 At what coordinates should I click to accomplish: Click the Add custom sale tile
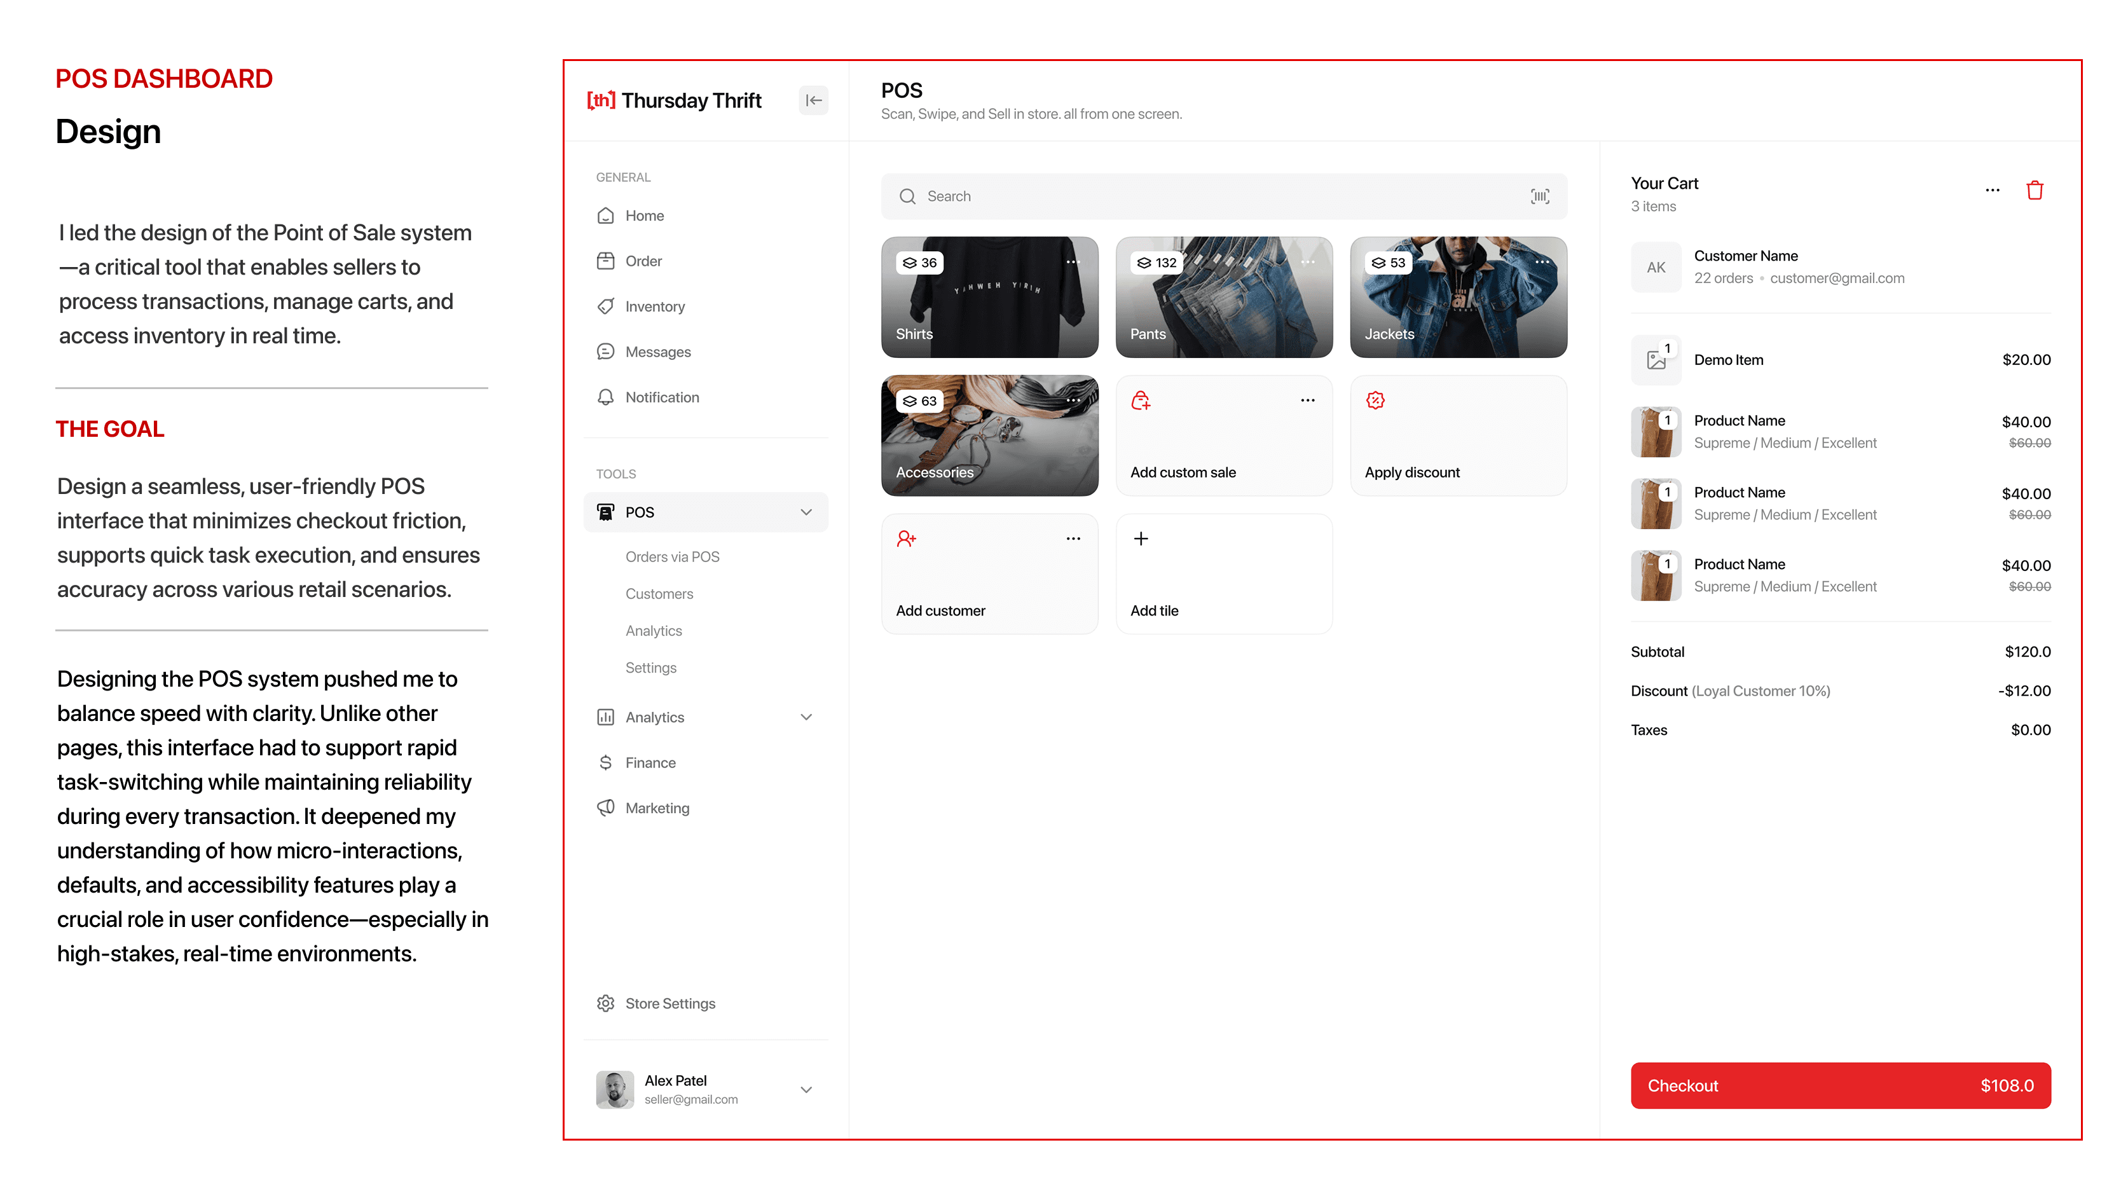(1223, 436)
